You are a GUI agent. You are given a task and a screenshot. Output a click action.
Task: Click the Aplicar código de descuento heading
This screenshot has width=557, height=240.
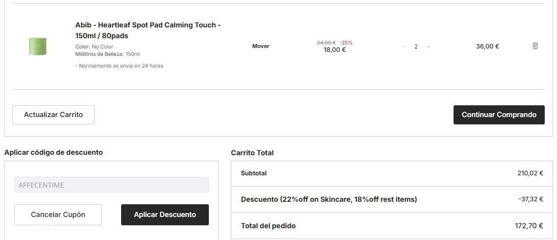tap(53, 152)
